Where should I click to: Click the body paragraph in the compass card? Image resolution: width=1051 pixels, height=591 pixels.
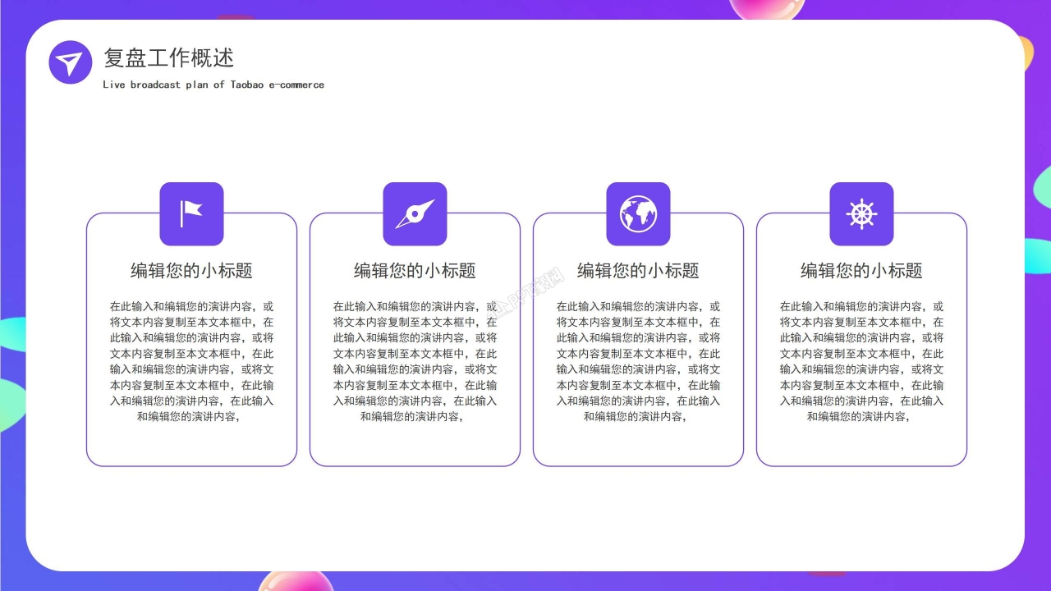coord(415,361)
